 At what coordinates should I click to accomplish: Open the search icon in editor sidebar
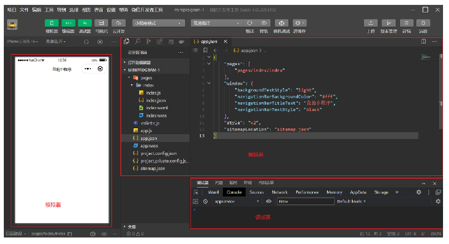tap(138, 41)
